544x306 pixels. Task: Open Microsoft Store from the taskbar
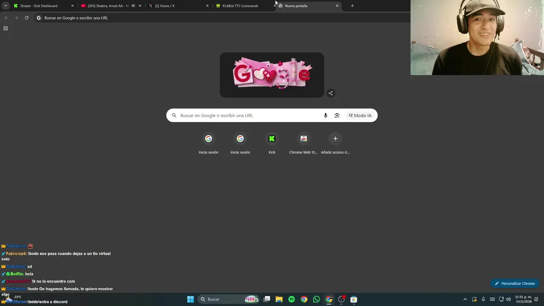click(x=354, y=299)
